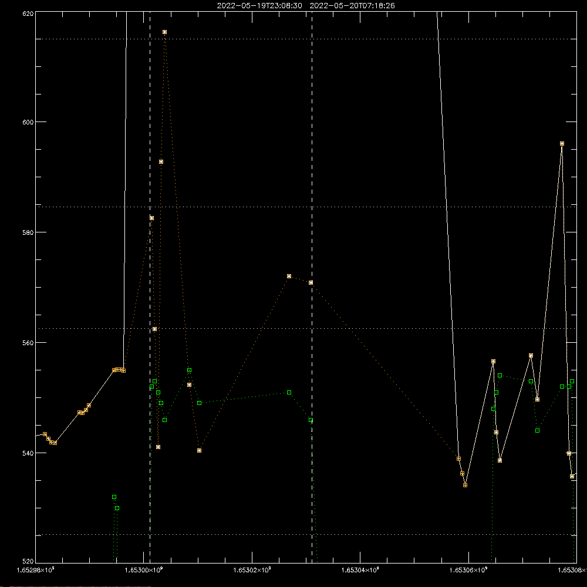The image size is (587, 587).
Task: Click the end timestamp 2022-05-20T07:18:26 in title
Action: pos(352,6)
